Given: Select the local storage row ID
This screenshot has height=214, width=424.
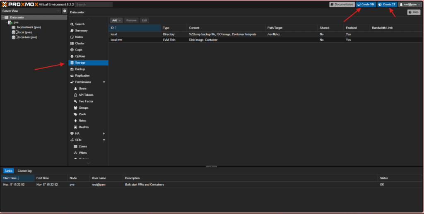Looking at the screenshot, I should pos(113,34).
